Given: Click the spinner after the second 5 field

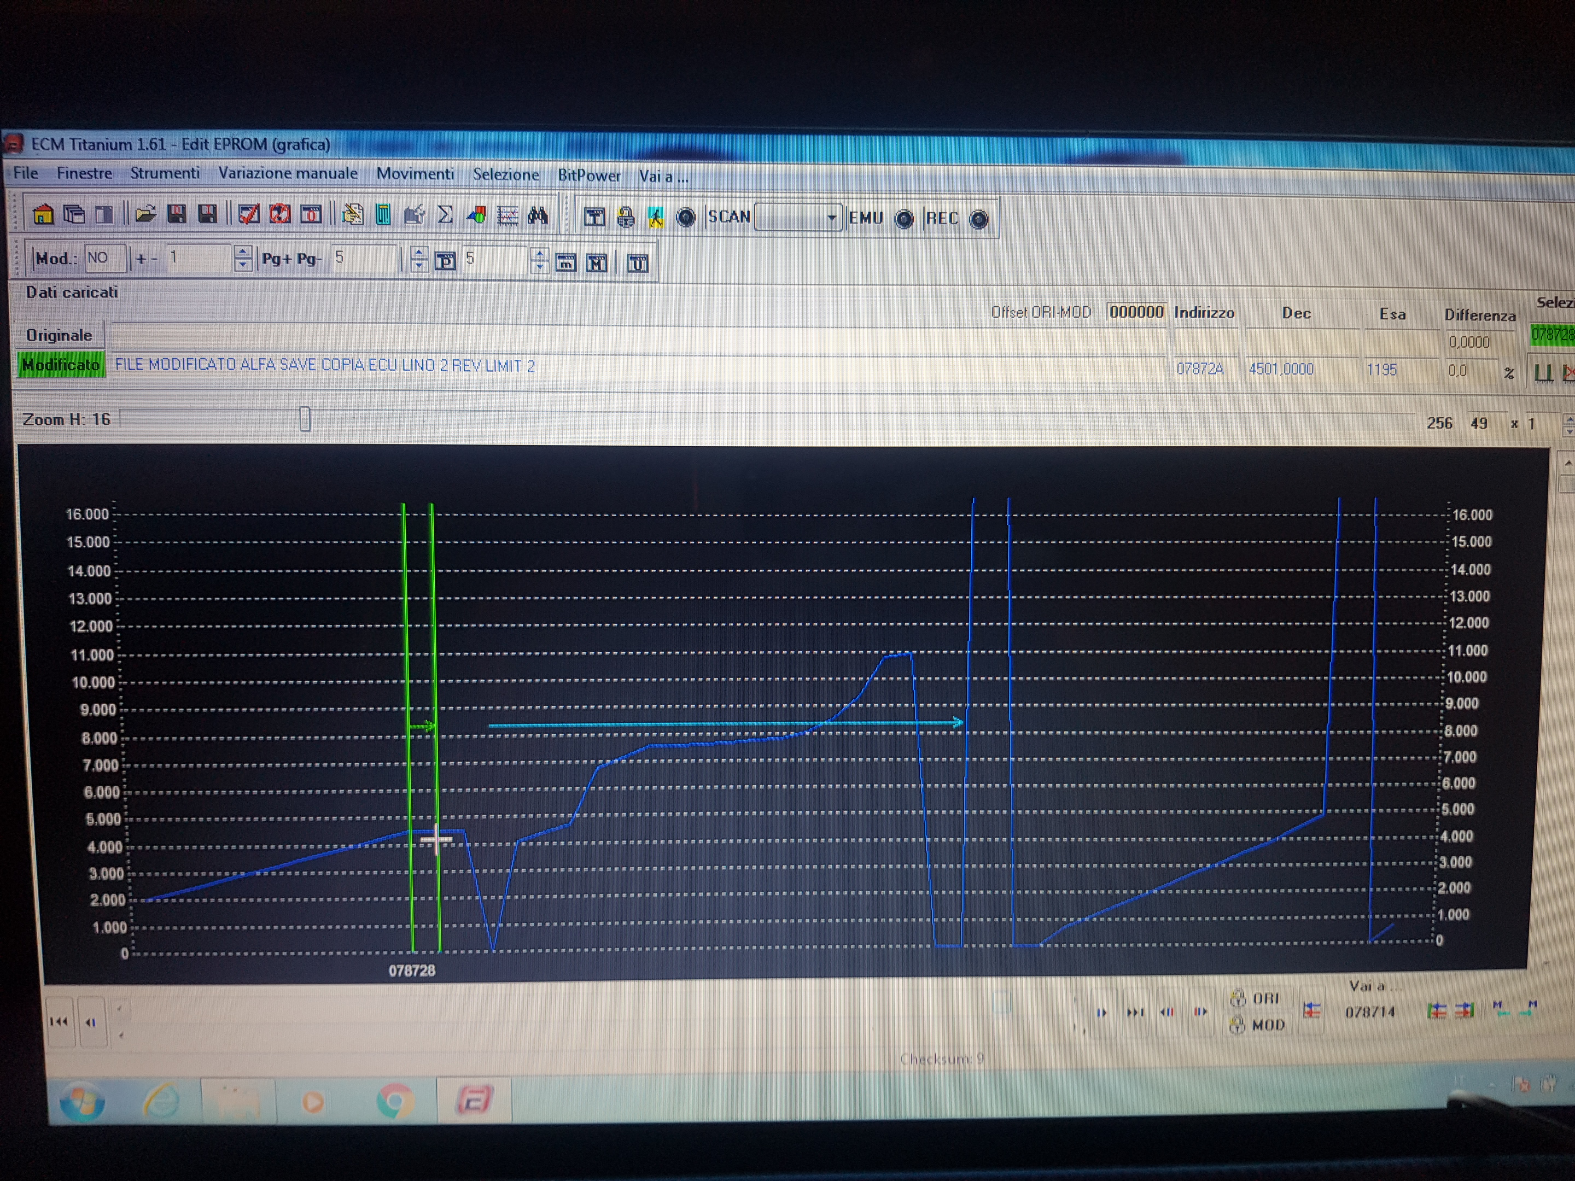Looking at the screenshot, I should 540,261.
